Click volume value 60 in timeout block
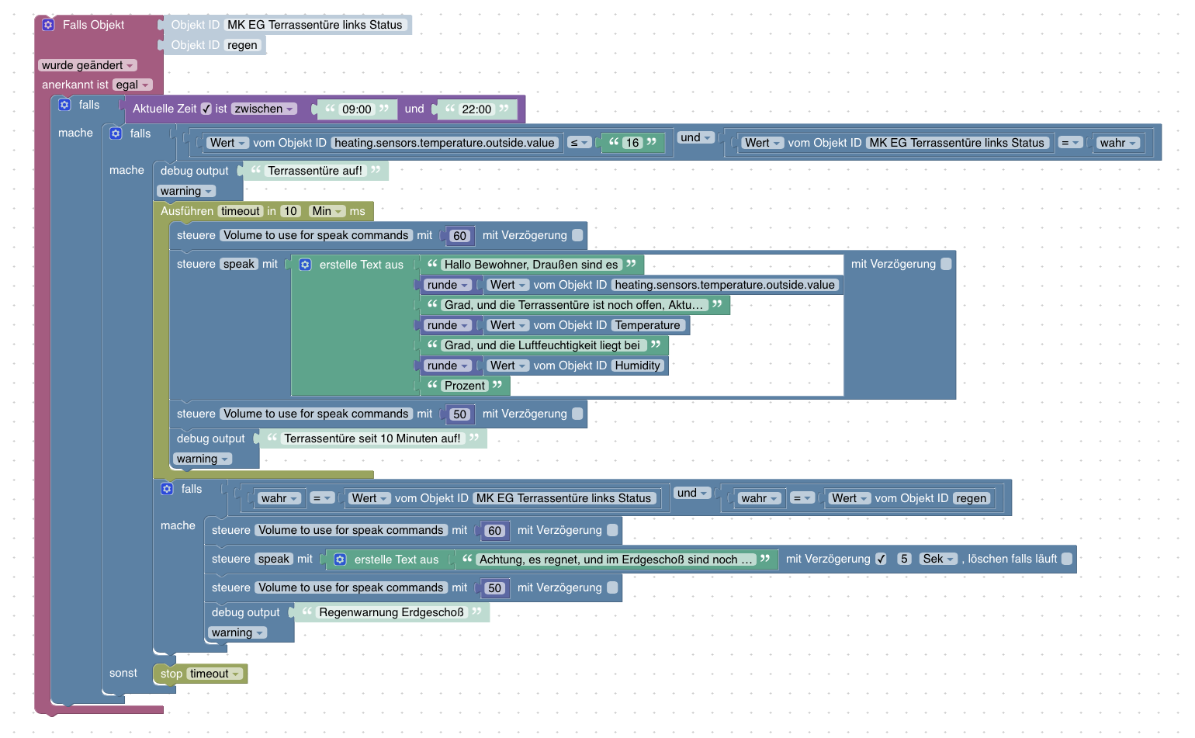The width and height of the screenshot is (1195, 738). tap(460, 236)
